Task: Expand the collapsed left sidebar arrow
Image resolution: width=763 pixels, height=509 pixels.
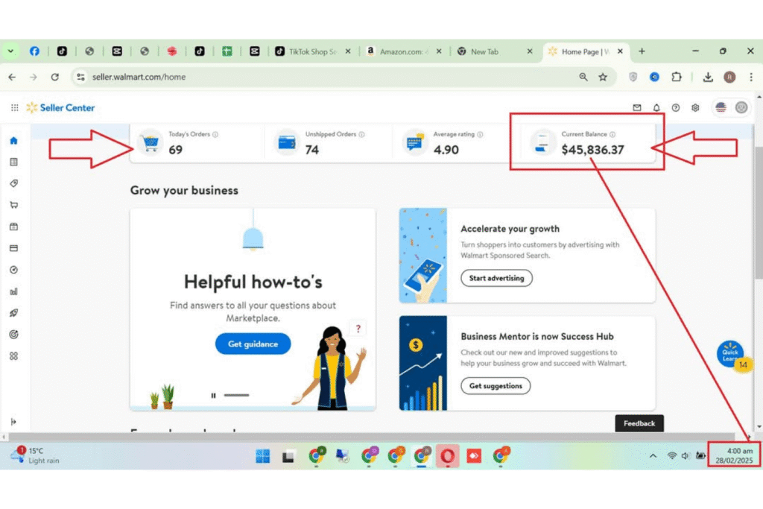Action: coord(13,421)
